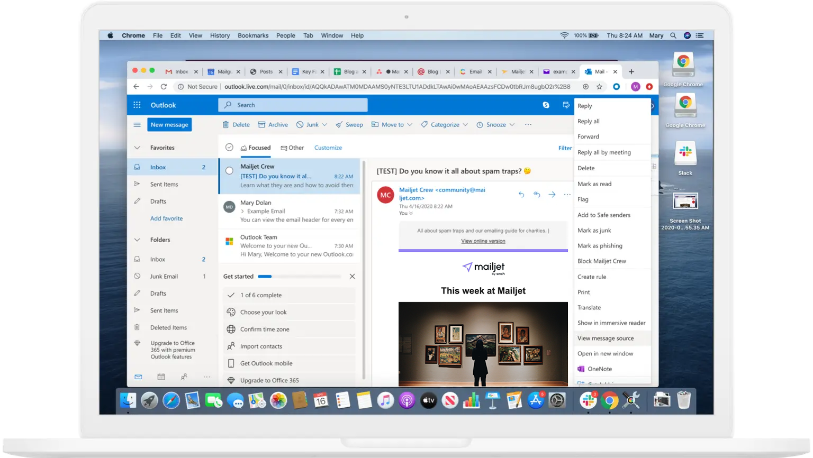Open Screen Shot file on desktop

[x=685, y=212]
